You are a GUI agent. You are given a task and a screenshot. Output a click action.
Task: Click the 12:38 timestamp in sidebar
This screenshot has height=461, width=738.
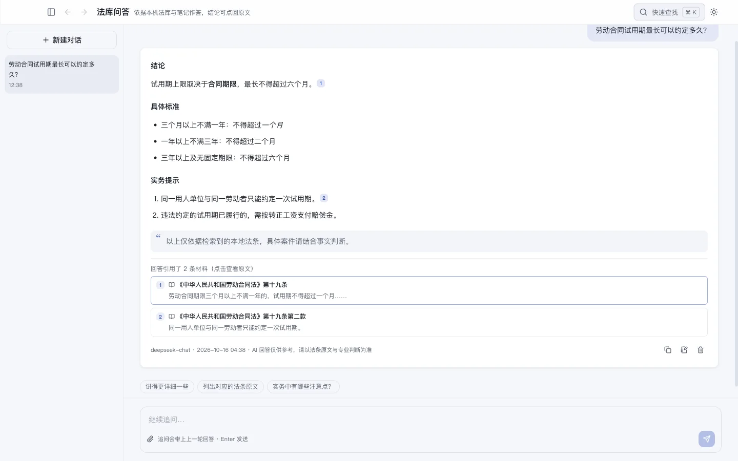click(16, 85)
